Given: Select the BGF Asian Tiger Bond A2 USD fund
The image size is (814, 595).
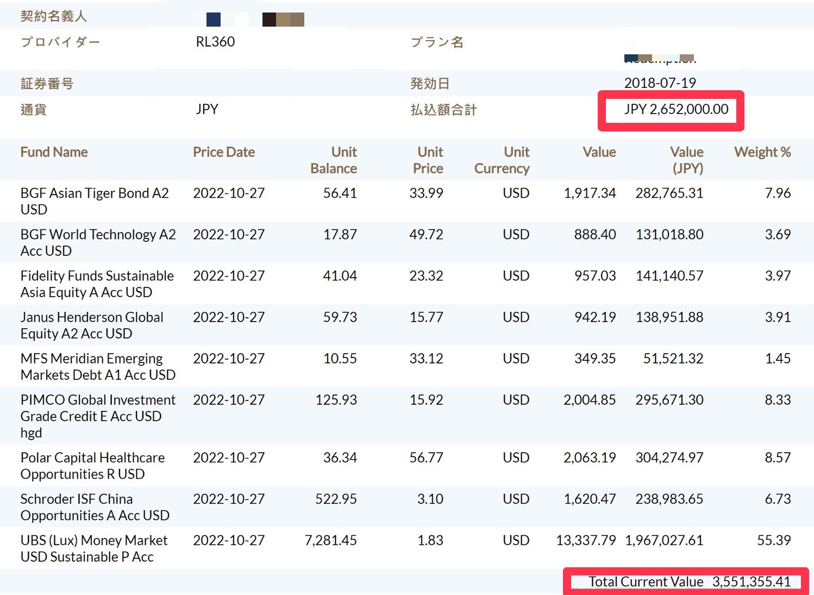Looking at the screenshot, I should click(x=94, y=201).
